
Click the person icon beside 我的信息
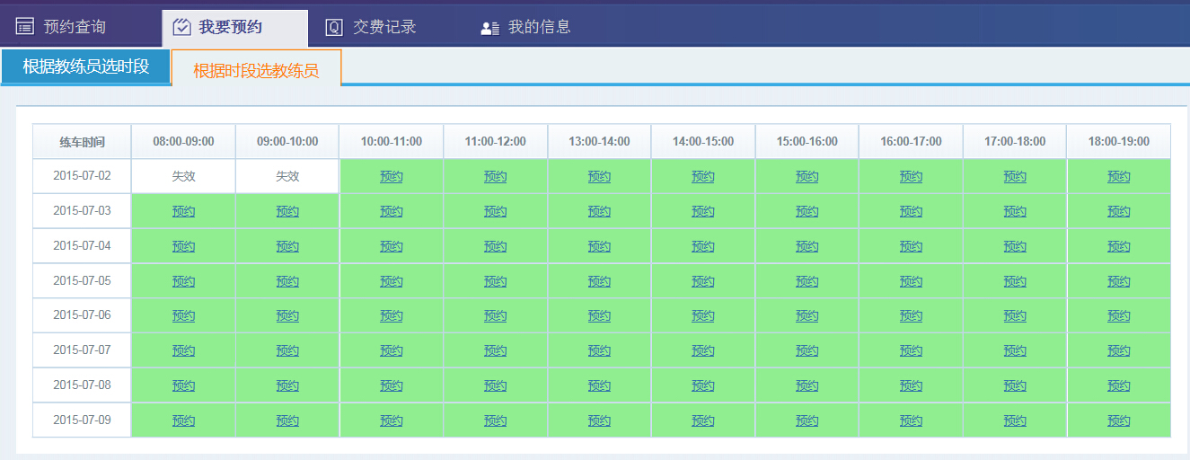pos(489,28)
